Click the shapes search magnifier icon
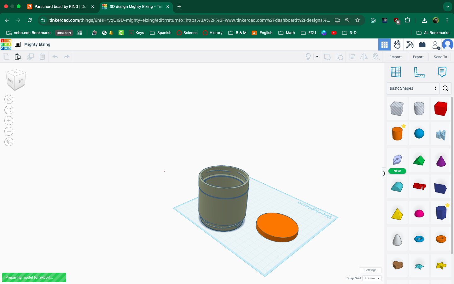The image size is (454, 284). (x=445, y=88)
